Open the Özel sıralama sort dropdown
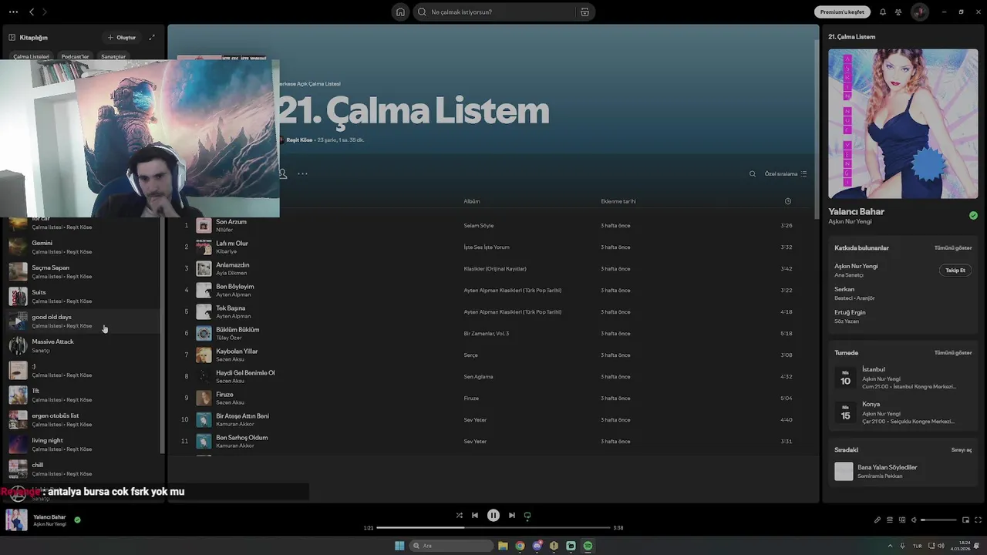The image size is (987, 555). point(786,173)
